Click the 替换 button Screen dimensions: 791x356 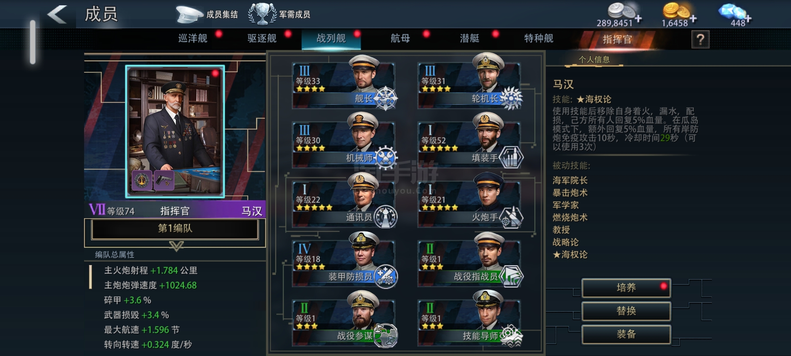click(x=626, y=311)
